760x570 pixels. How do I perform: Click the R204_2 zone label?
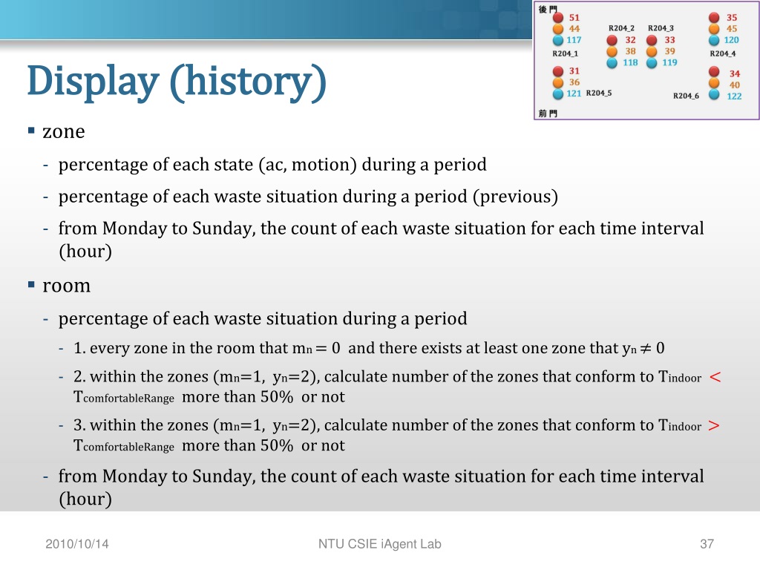pos(621,29)
